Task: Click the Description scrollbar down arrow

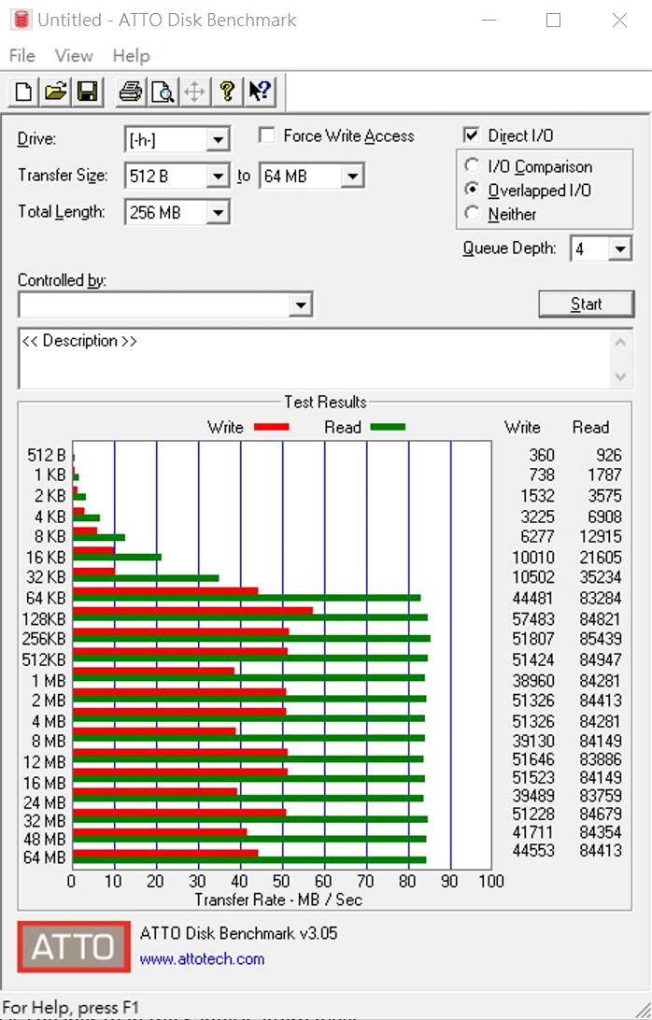Action: (x=621, y=376)
